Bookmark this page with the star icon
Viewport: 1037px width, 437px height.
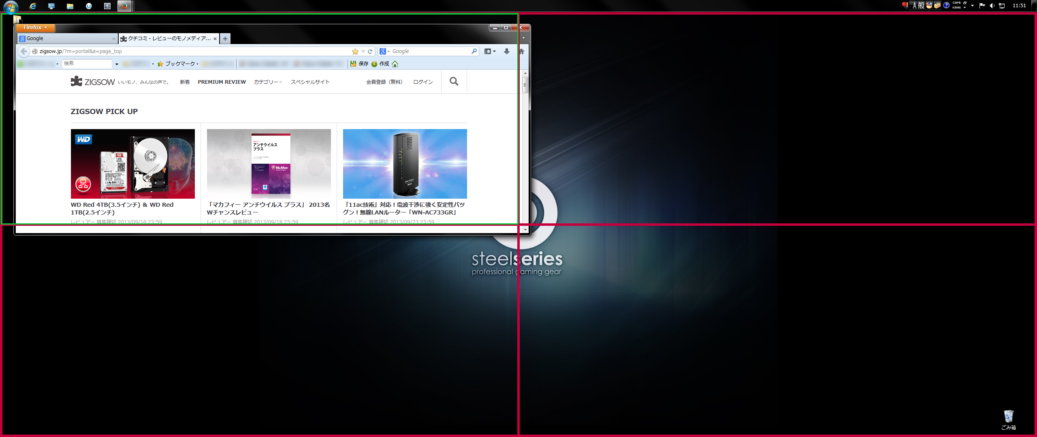(x=355, y=51)
